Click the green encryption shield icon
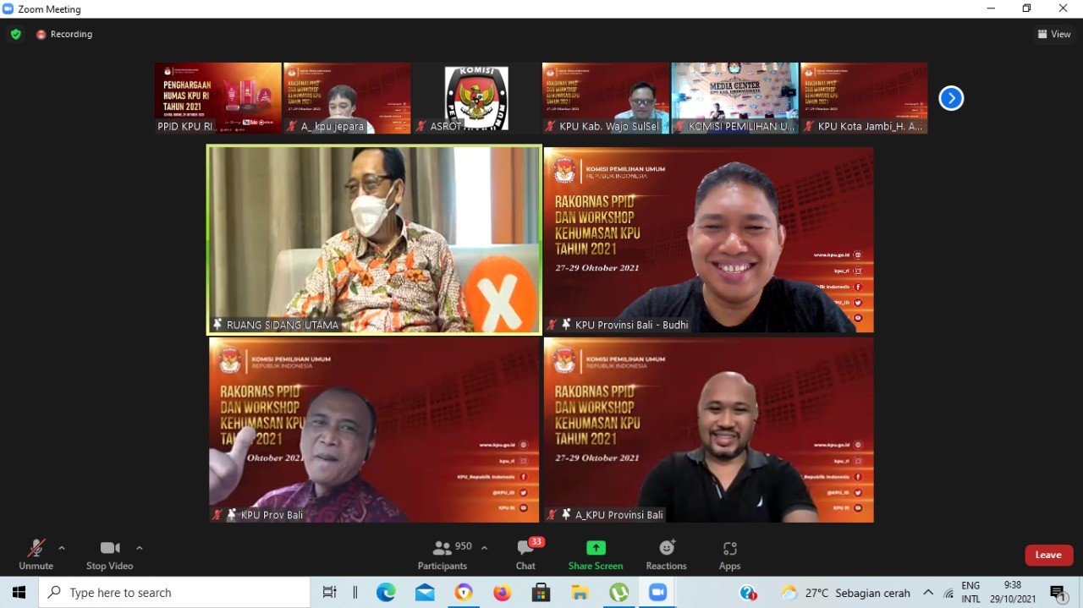The height and width of the screenshot is (608, 1083). 15,35
